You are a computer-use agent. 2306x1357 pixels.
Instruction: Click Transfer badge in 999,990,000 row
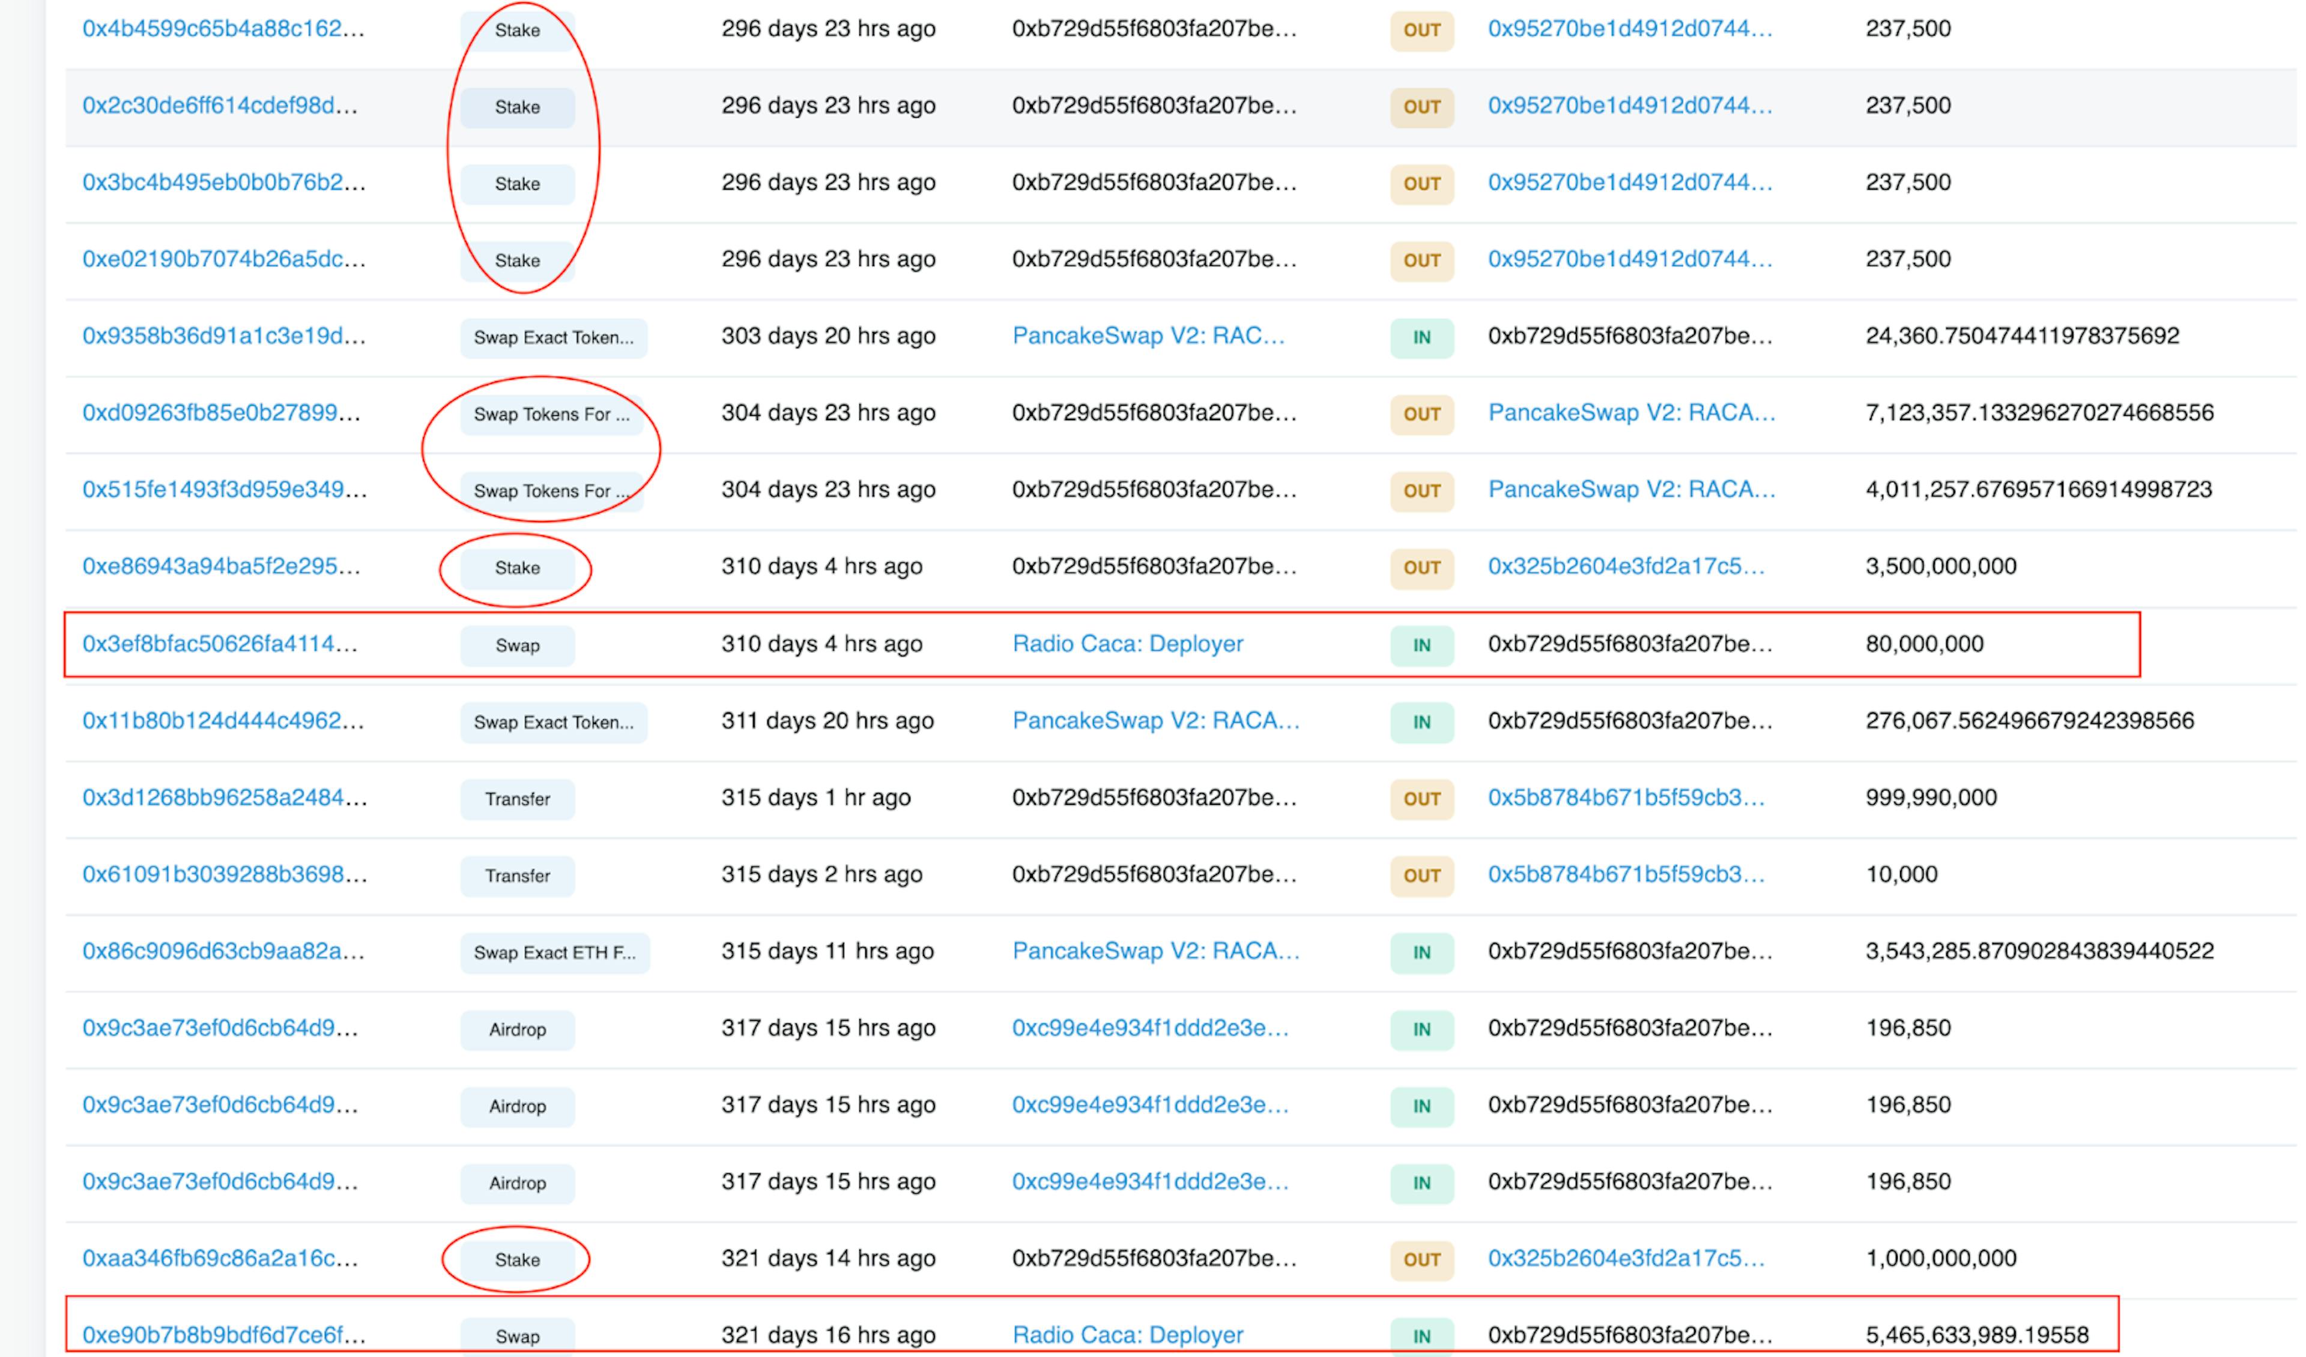(518, 799)
